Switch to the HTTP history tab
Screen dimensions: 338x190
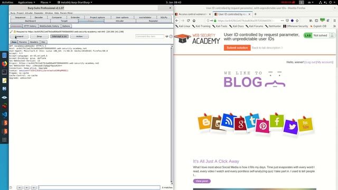click(30, 26)
